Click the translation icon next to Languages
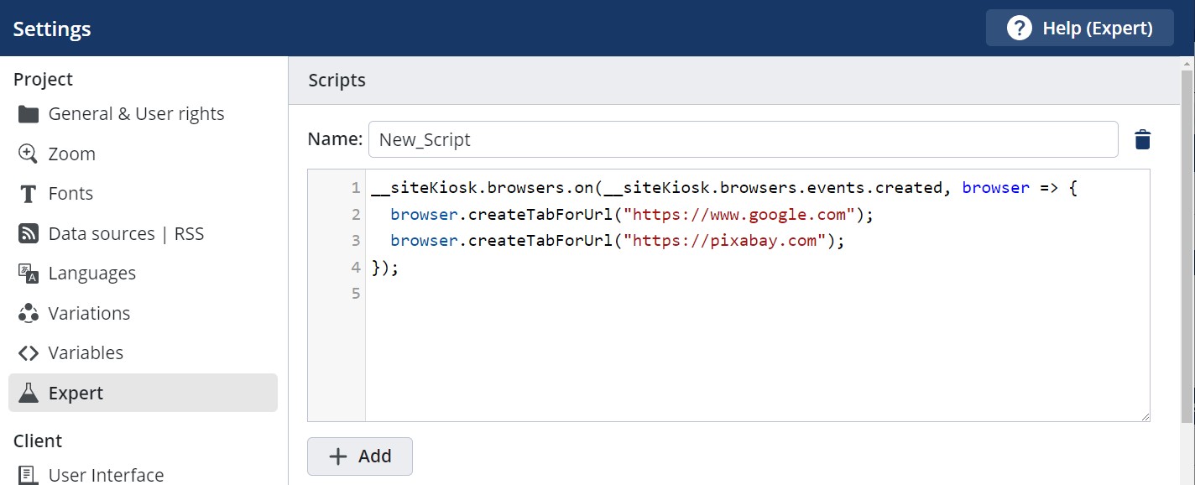1195x485 pixels. pyautogui.click(x=28, y=273)
